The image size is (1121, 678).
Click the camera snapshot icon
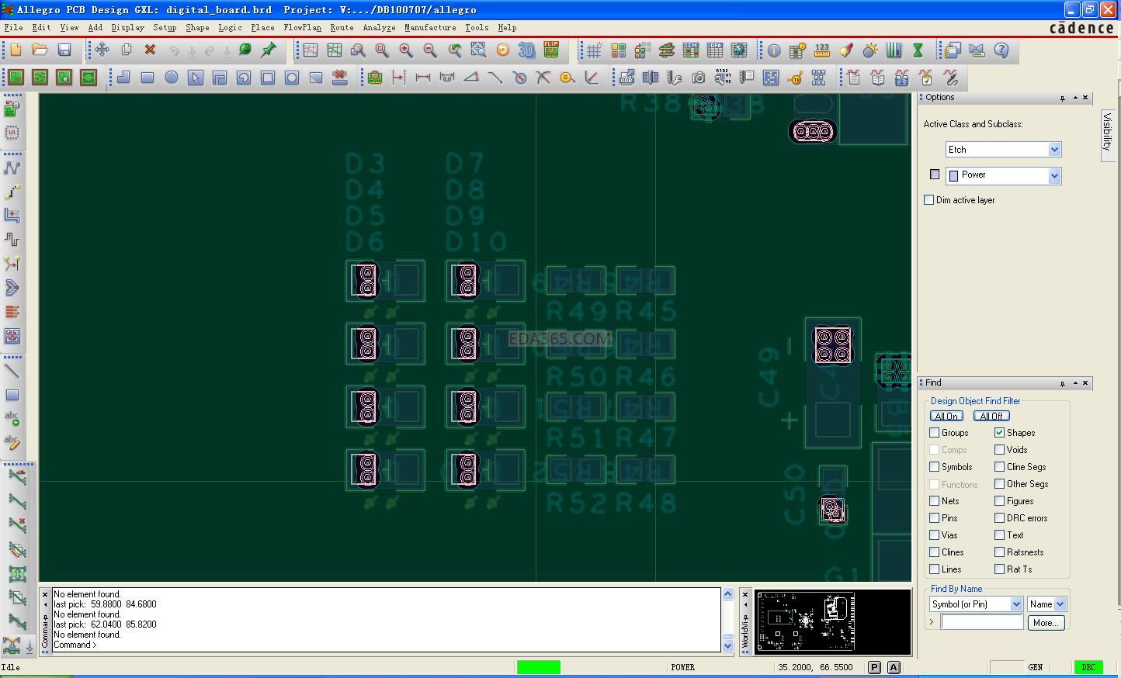(699, 78)
